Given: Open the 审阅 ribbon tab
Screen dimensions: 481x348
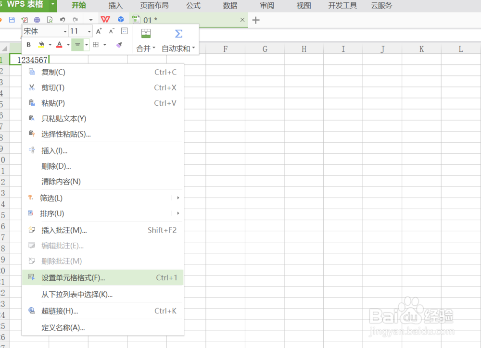Looking at the screenshot, I should pyautogui.click(x=267, y=5).
